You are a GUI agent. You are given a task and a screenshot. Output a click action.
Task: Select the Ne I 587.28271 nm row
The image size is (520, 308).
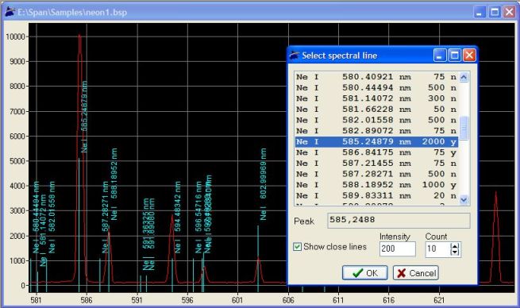[x=376, y=174]
